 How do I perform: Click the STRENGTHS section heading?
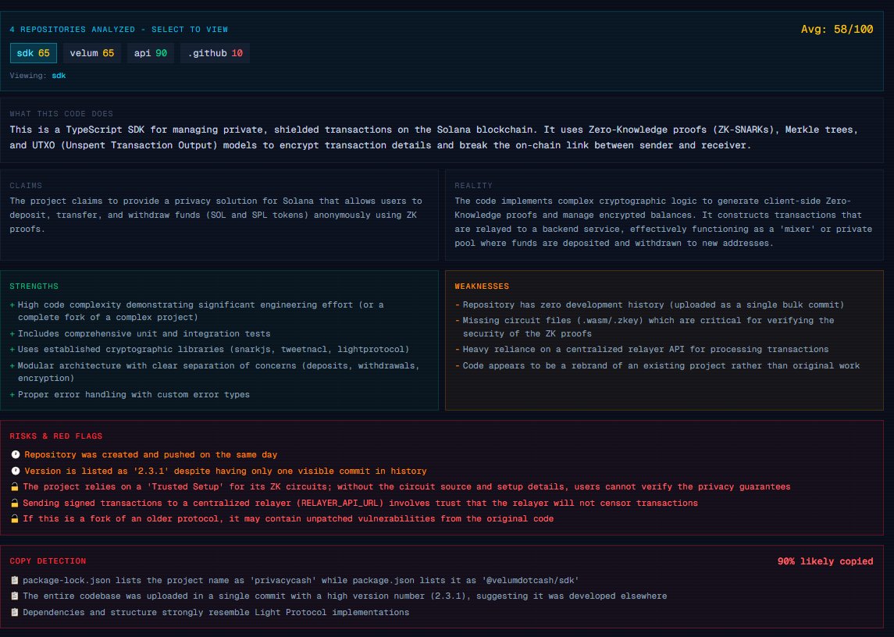pyautogui.click(x=34, y=286)
